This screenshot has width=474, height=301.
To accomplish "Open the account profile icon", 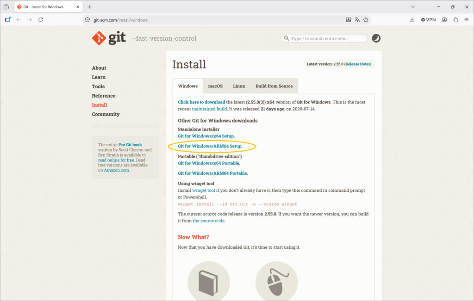I will (444, 20).
